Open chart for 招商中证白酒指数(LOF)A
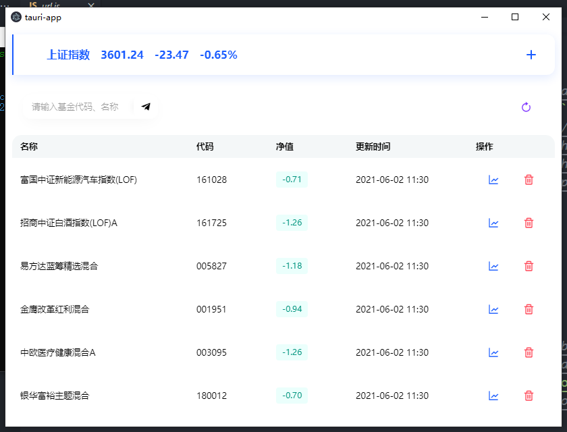 (493, 223)
